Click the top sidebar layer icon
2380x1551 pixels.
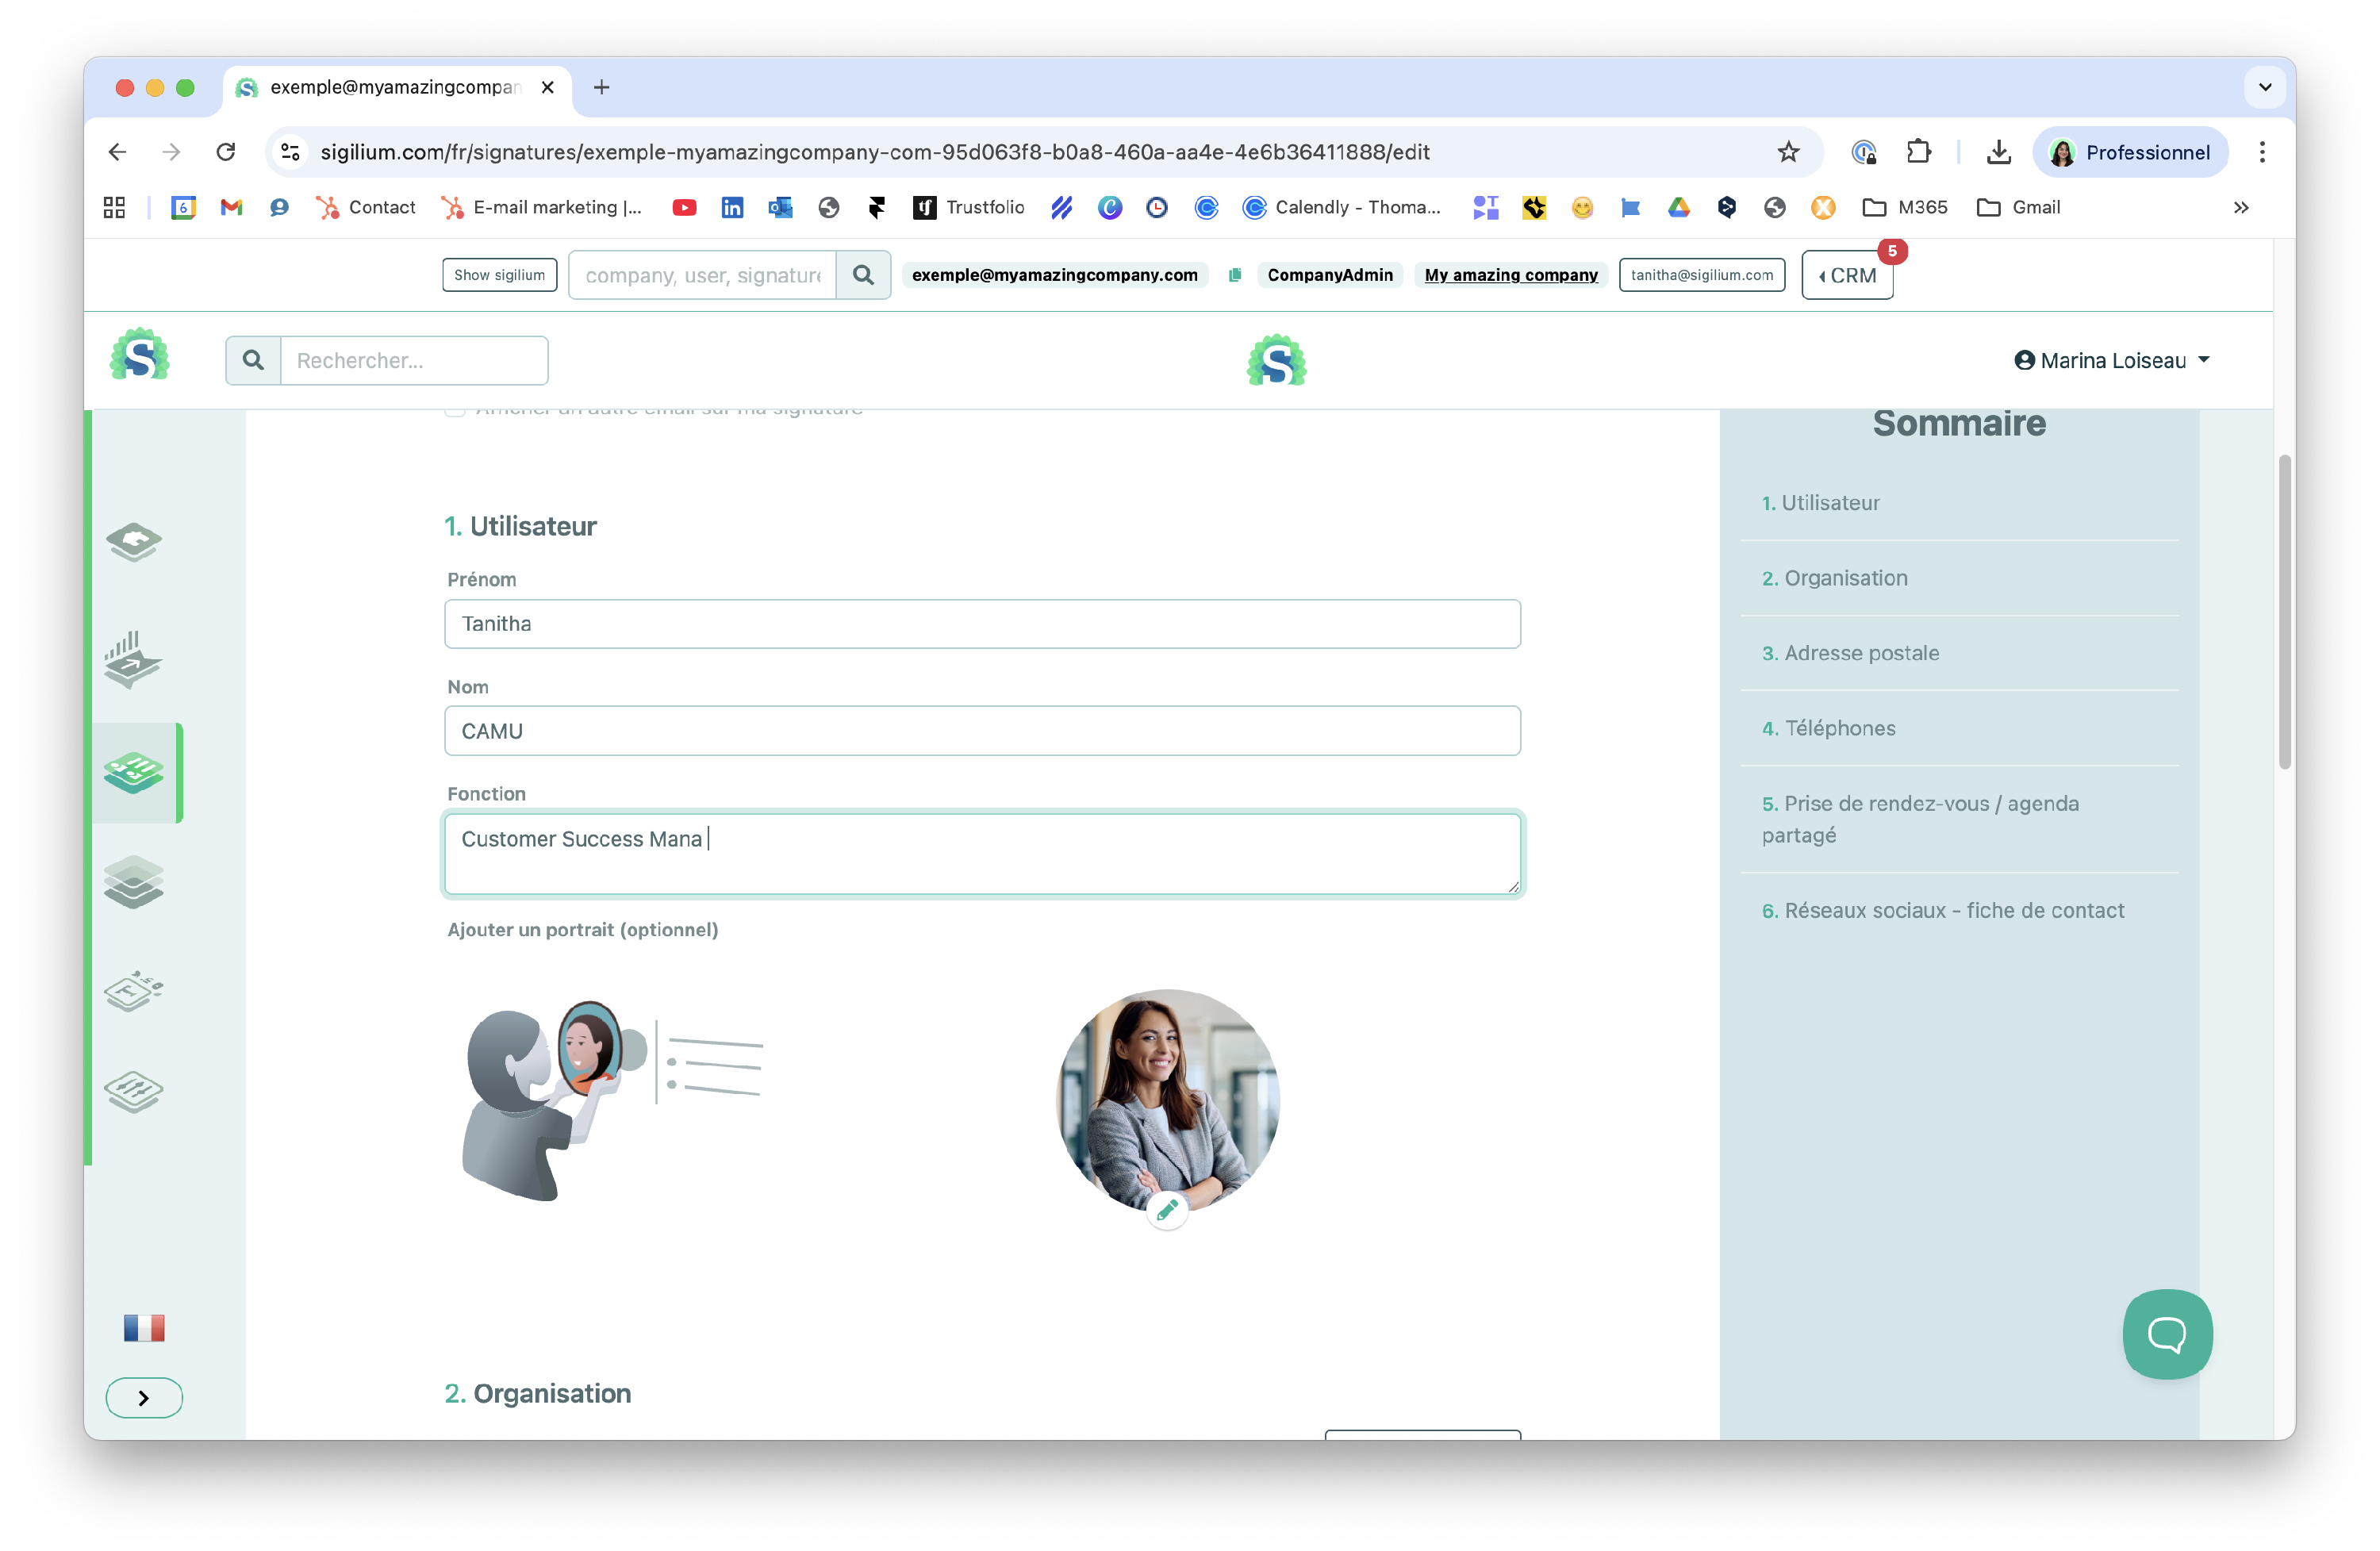click(x=134, y=541)
